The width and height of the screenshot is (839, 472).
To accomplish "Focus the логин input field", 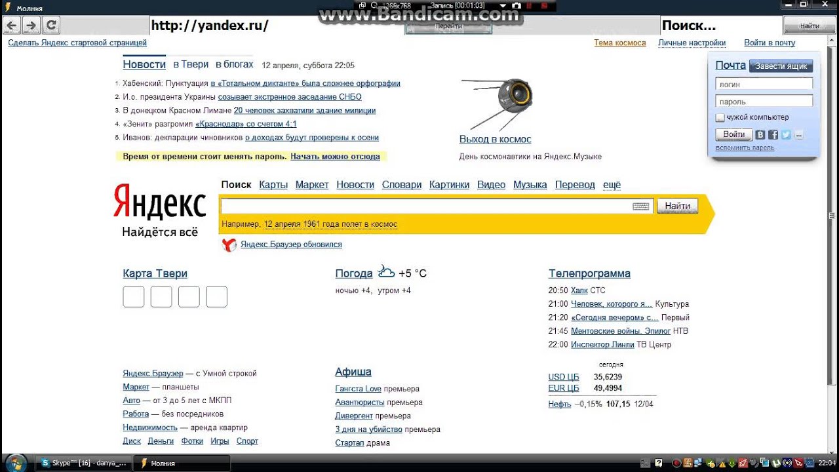I will tap(764, 84).
